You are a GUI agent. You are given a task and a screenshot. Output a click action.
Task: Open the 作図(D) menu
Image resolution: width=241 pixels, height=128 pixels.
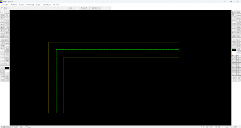pos(30,5)
